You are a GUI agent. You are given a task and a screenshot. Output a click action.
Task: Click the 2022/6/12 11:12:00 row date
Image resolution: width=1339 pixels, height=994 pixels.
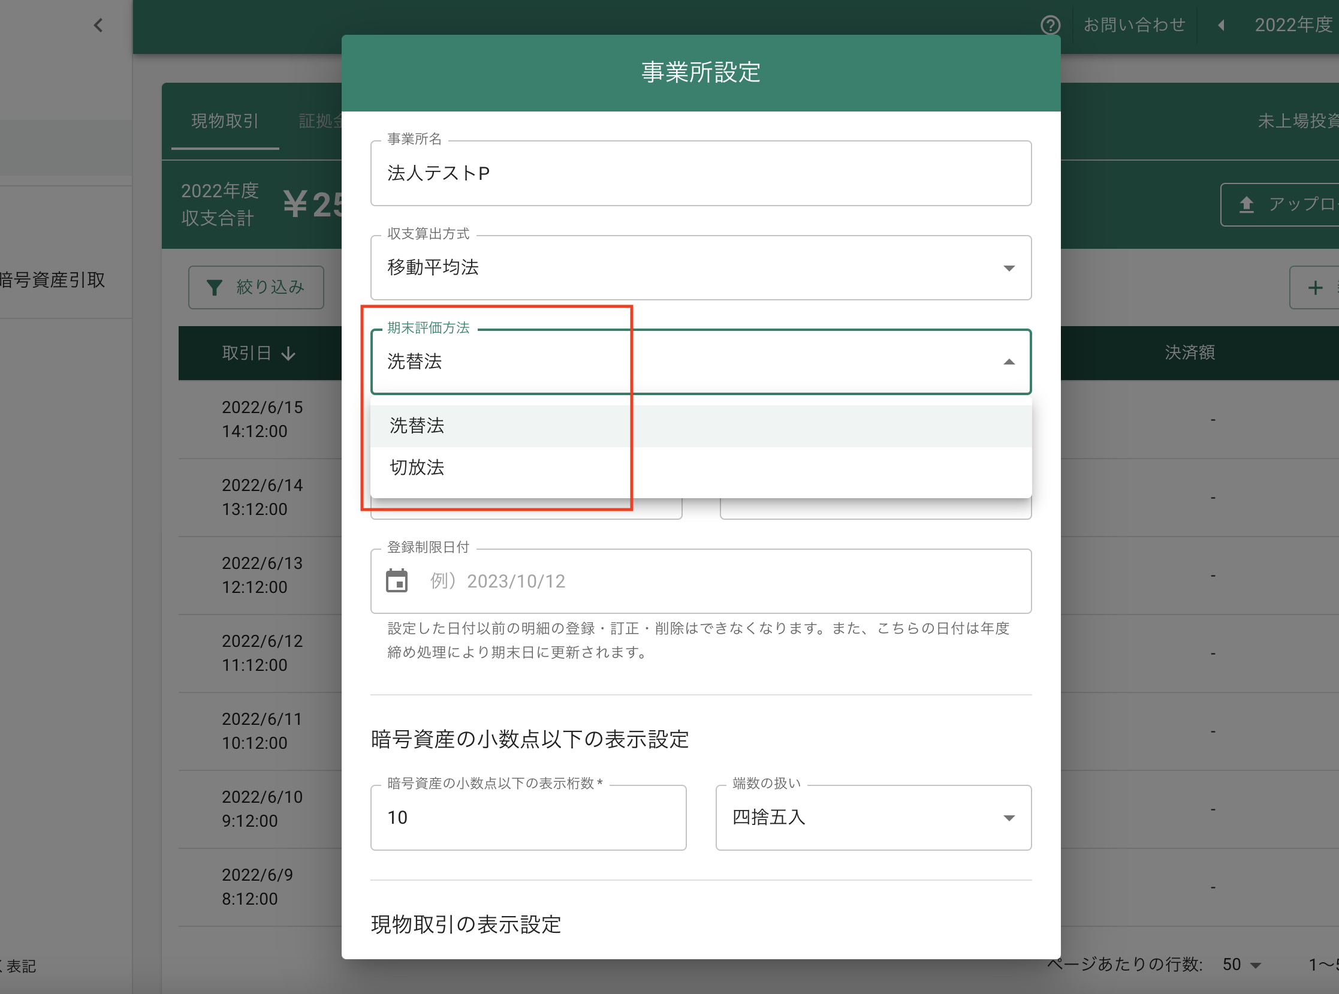coord(262,653)
